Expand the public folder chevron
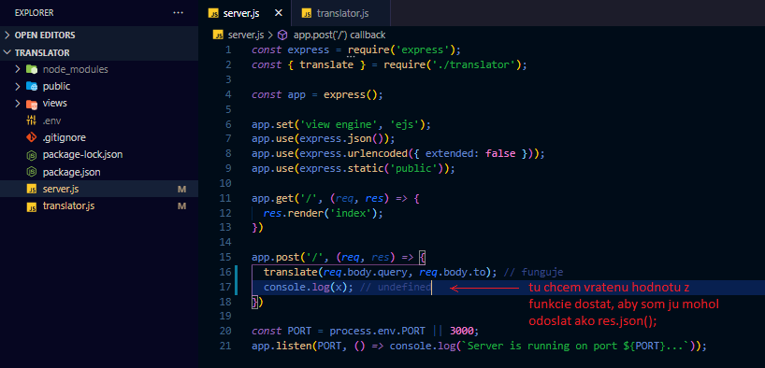 18,86
